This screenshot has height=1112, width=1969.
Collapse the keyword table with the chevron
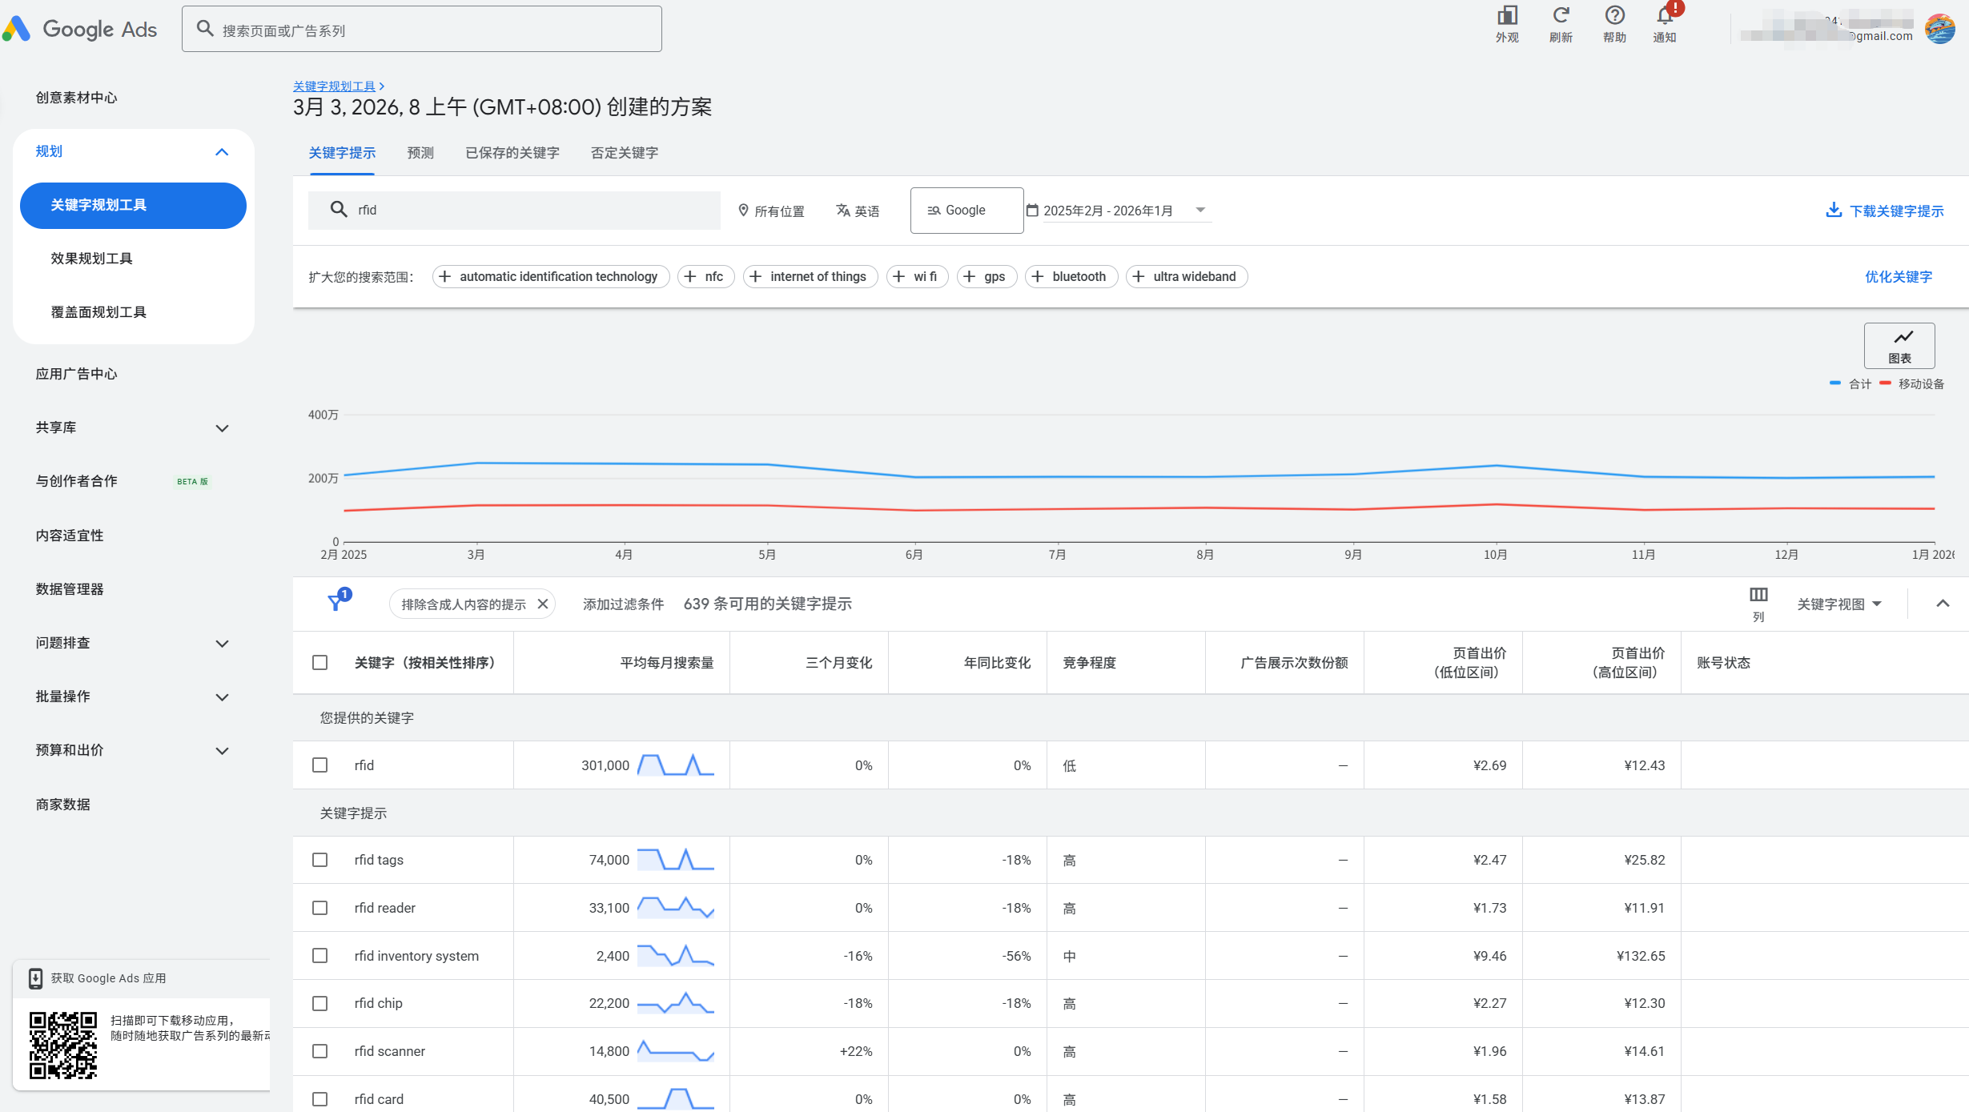(1943, 604)
